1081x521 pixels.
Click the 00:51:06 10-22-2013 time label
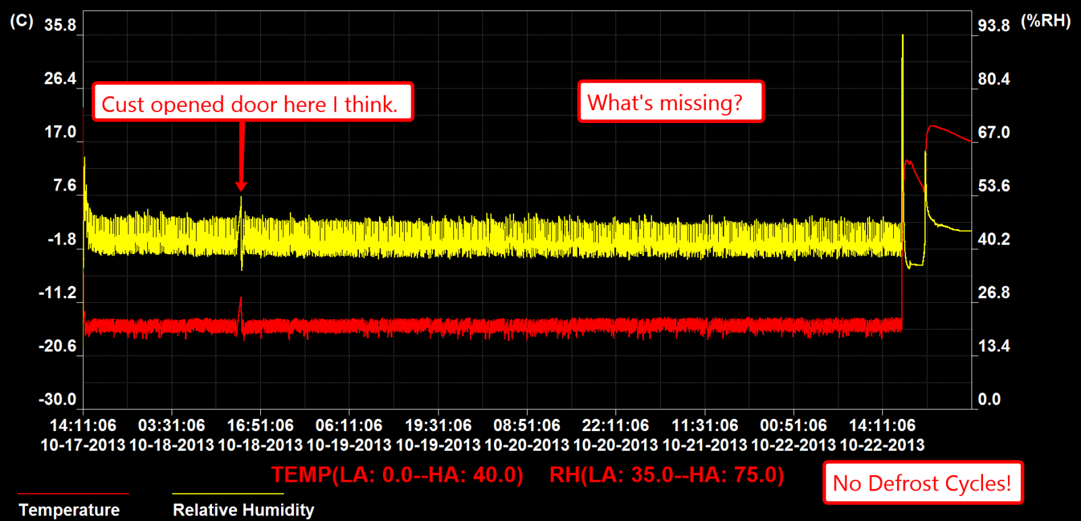(x=793, y=435)
